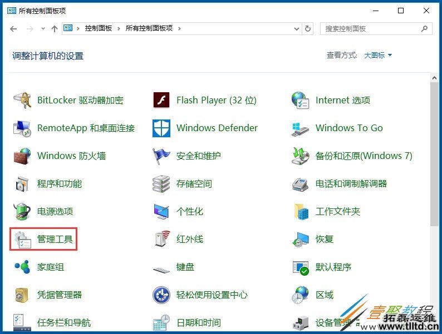The width and height of the screenshot is (442, 334).
Task: Open the recent locations dropdown arrow
Action: click(x=43, y=28)
